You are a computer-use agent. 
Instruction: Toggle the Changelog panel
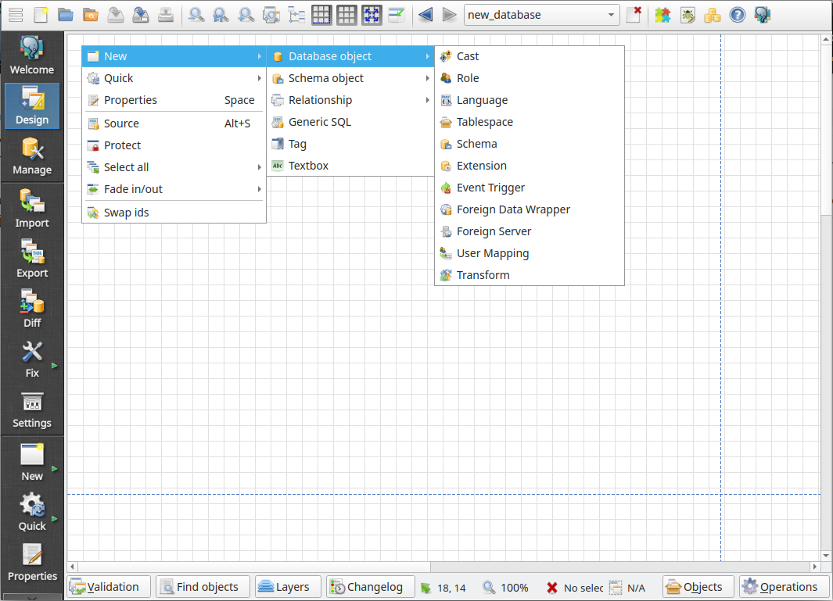pyautogui.click(x=370, y=587)
